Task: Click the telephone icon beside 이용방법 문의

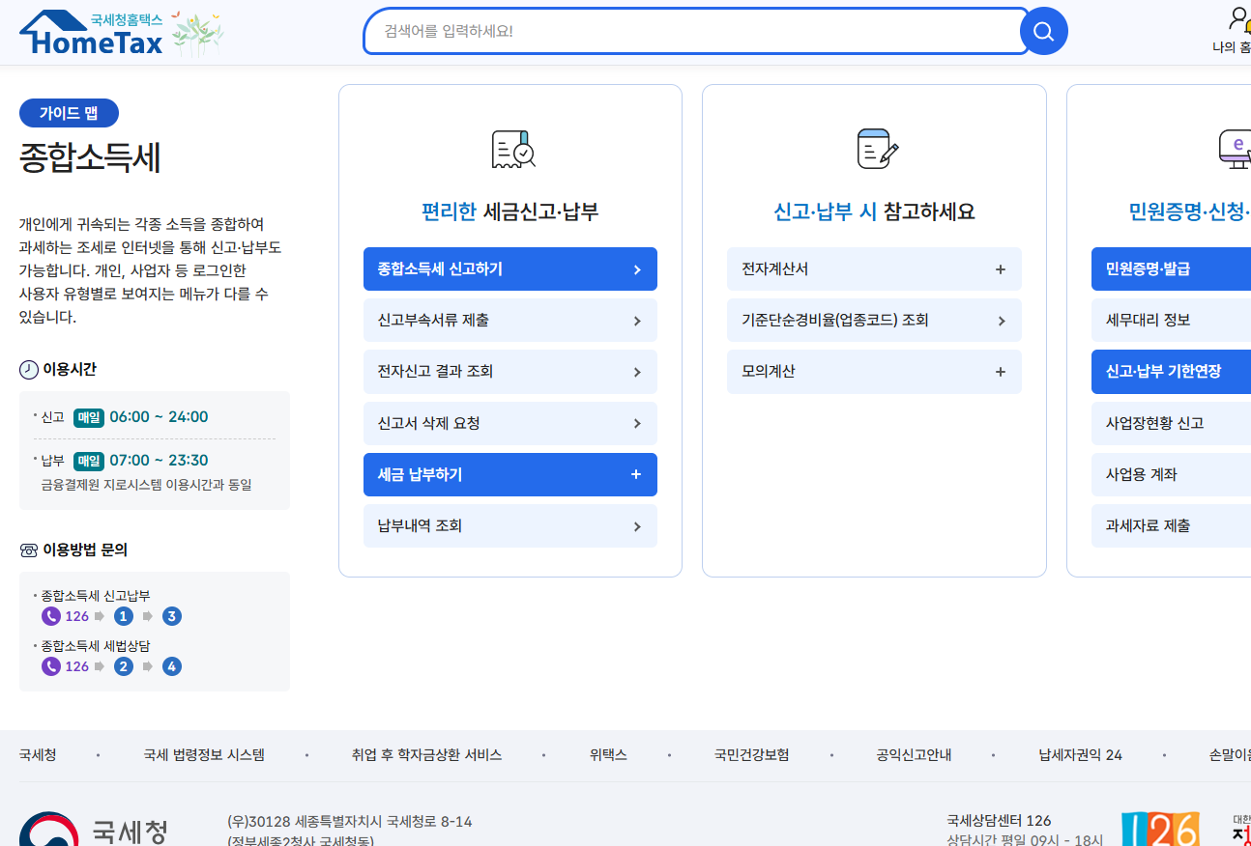Action: tap(29, 550)
